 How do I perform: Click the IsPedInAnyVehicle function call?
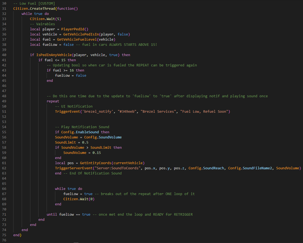[54, 55]
